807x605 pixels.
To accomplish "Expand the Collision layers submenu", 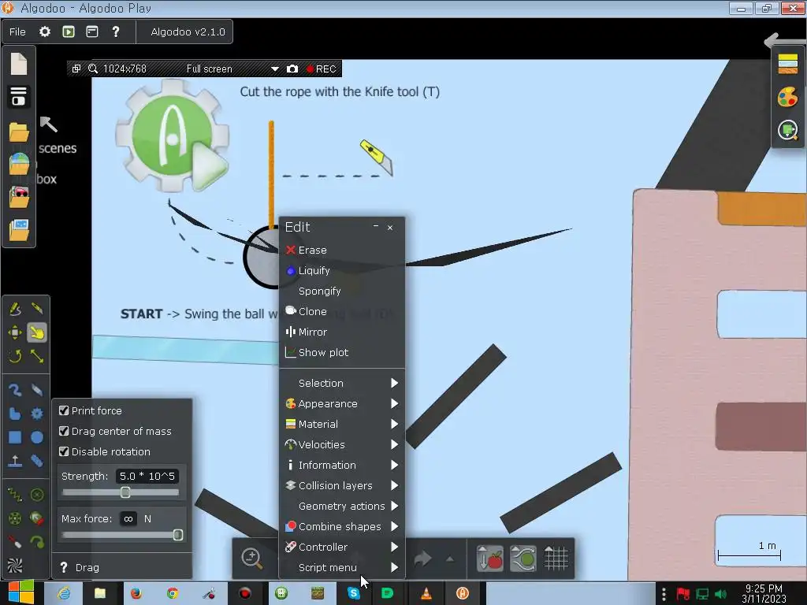I will tap(342, 485).
